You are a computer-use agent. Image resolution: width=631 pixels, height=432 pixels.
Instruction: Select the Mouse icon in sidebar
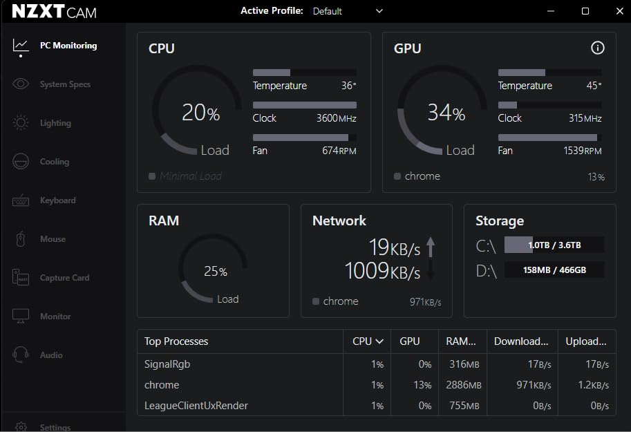[x=21, y=239]
